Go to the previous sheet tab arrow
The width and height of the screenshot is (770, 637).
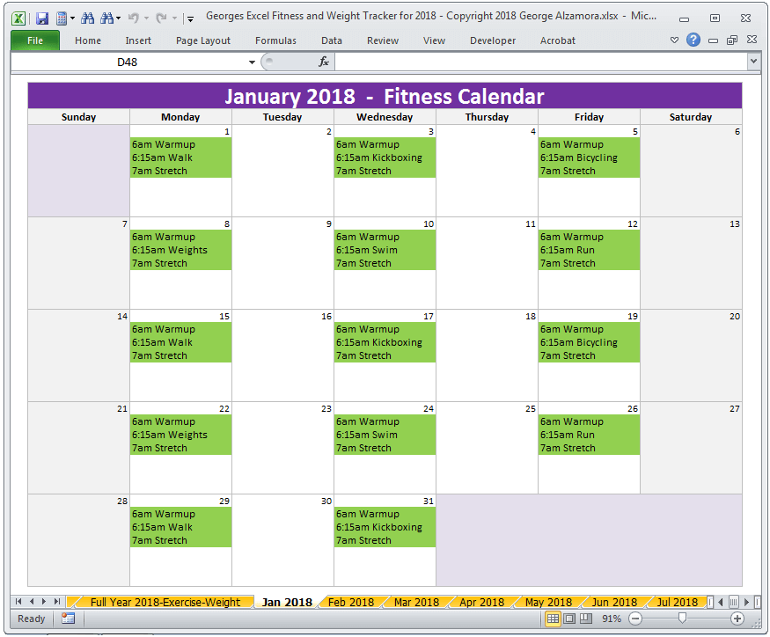pyautogui.click(x=32, y=602)
